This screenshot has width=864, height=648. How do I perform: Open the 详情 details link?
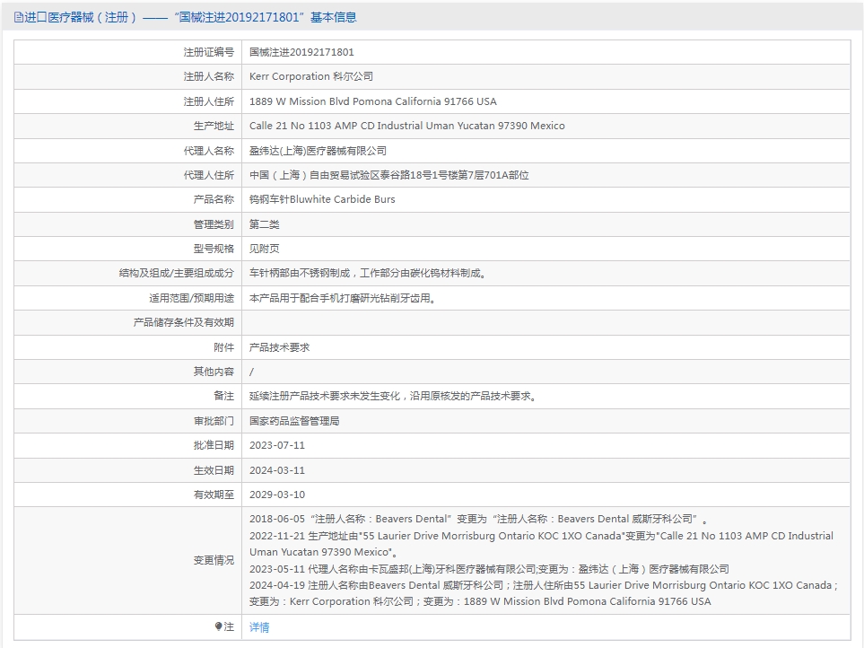point(259,627)
